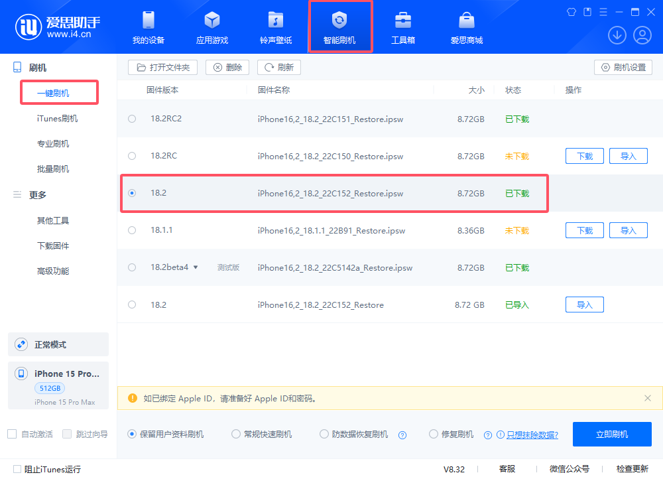Image resolution: width=663 pixels, height=479 pixels.
Task: Click the 立即刷机 flash now button
Action: tap(612, 434)
